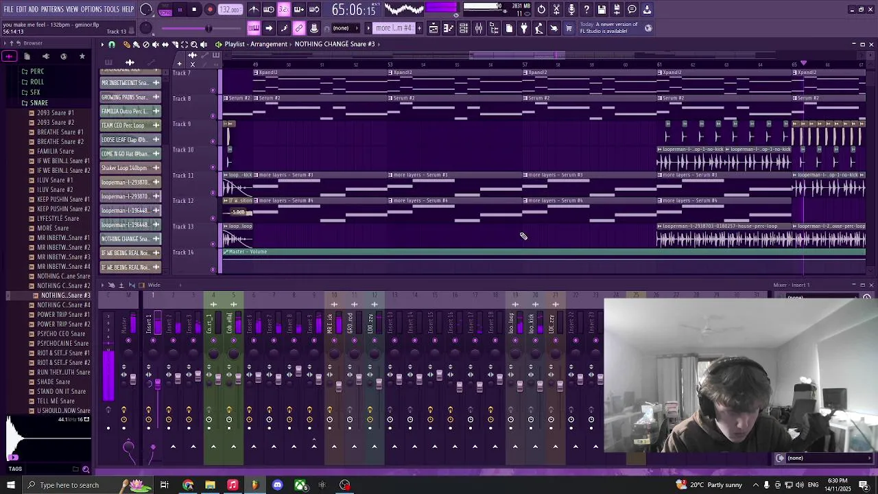878x494 pixels.
Task: Select the Playback speaker tool in Playlist
Action: click(203, 45)
